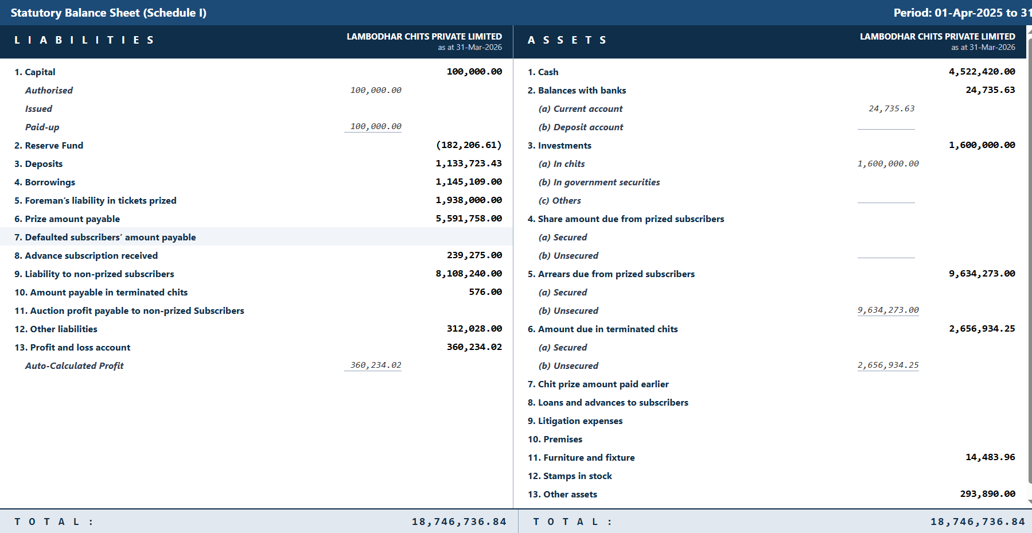The height and width of the screenshot is (533, 1032).
Task: Select the Defaulted subscribers' amount payable row
Action: pyautogui.click(x=256, y=237)
